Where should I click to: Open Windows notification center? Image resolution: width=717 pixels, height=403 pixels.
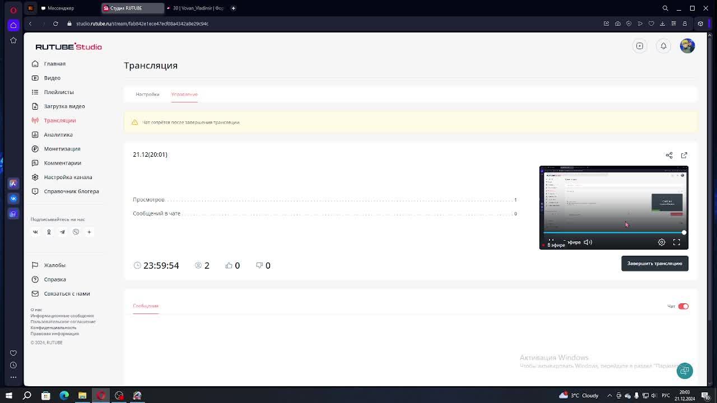[705, 396]
